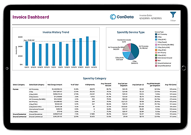Select the 2 Day pie slice
Image resolution: width=191 pixels, height=135 pixels.
(131, 56)
